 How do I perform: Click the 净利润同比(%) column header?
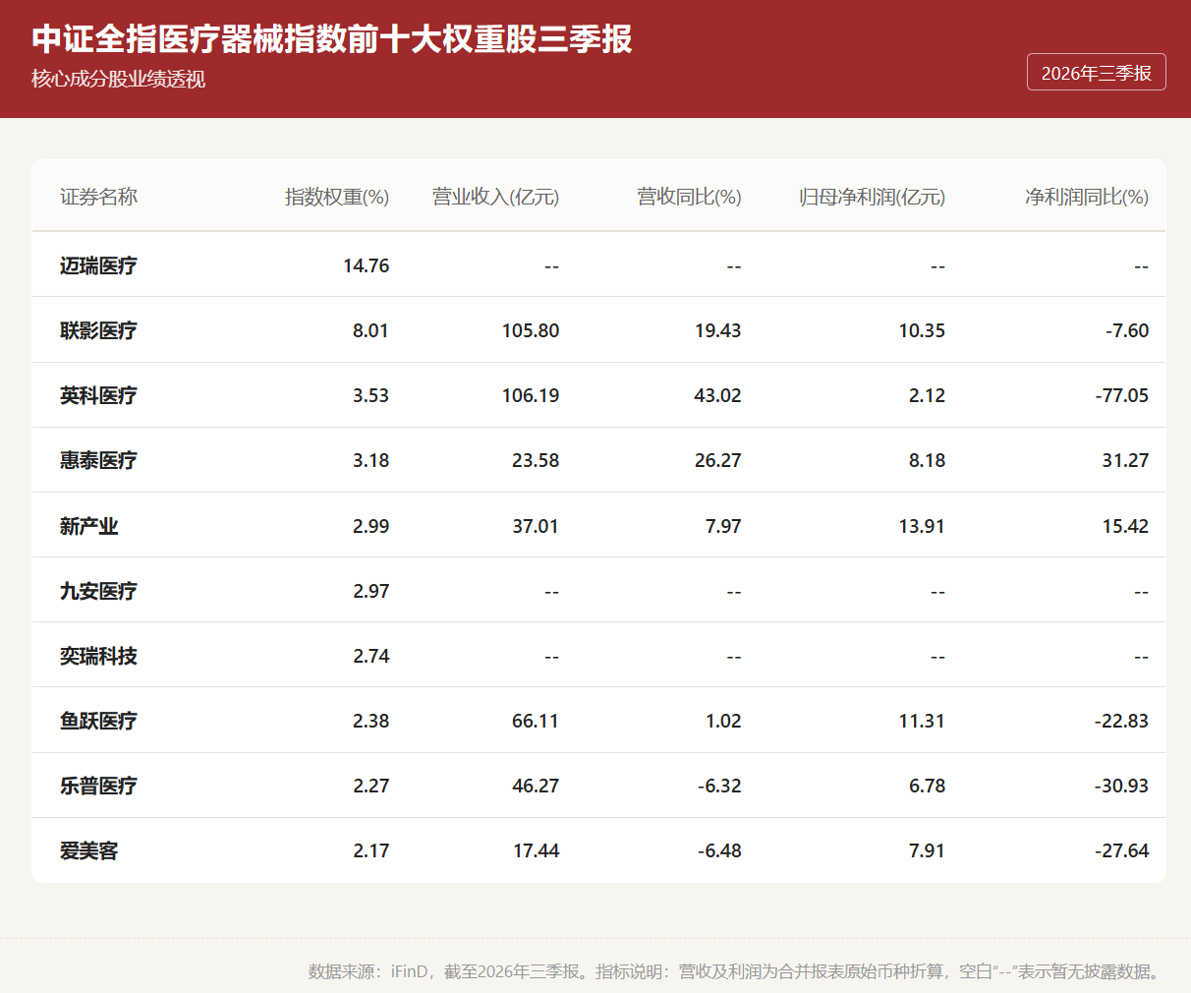(1087, 197)
